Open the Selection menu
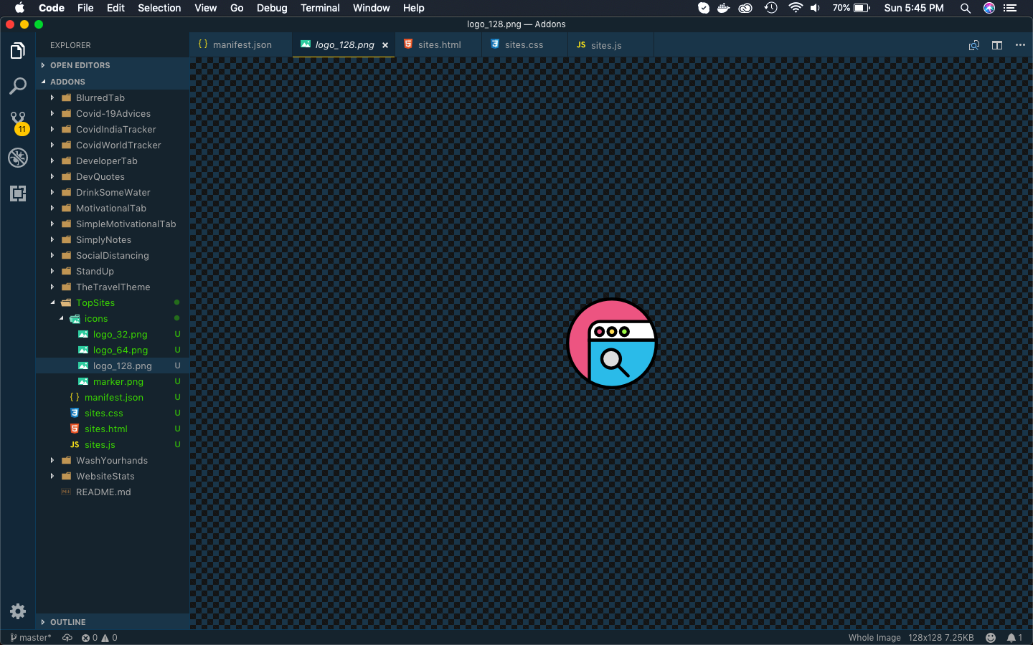 pos(159,8)
